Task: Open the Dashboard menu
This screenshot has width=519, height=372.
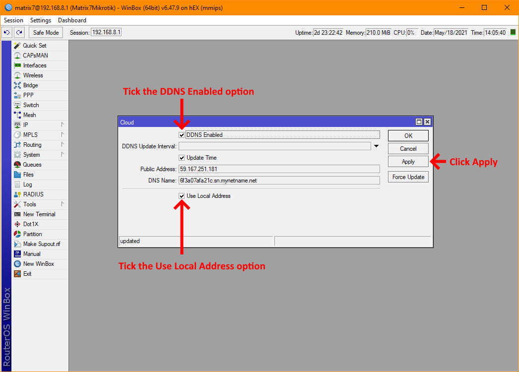Action: tap(72, 20)
